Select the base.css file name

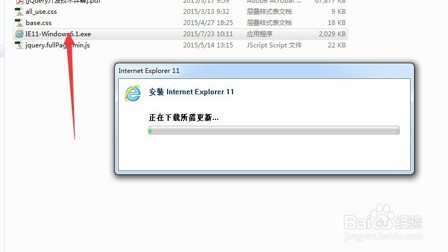pyautogui.click(x=38, y=23)
